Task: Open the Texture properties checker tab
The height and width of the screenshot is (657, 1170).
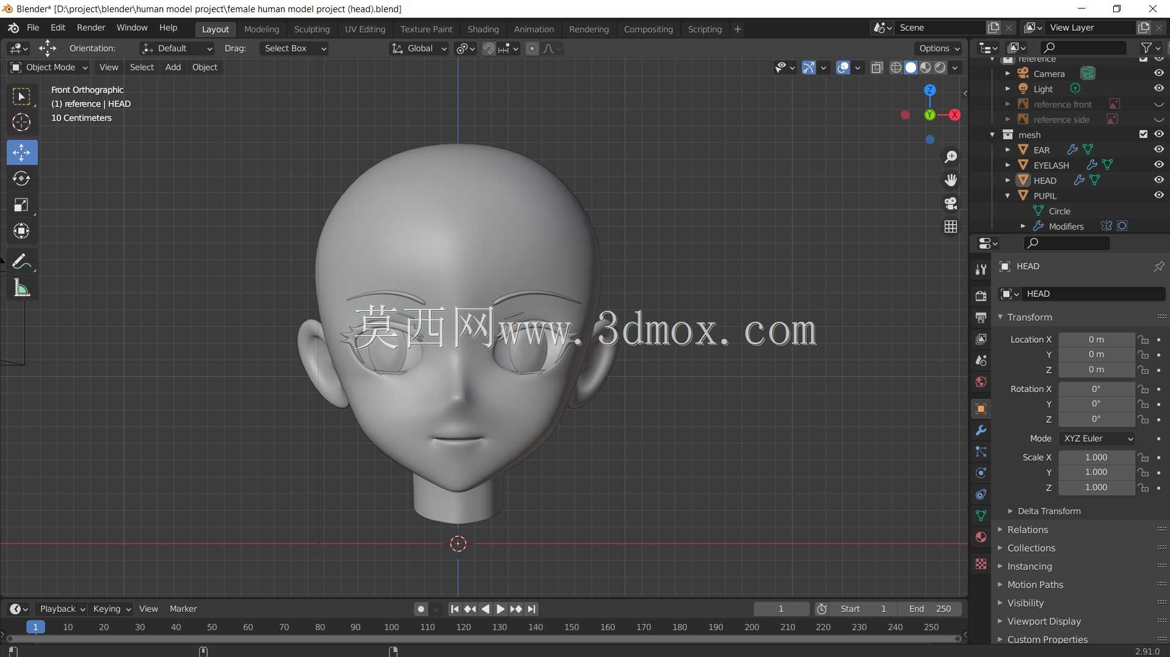Action: [x=981, y=564]
